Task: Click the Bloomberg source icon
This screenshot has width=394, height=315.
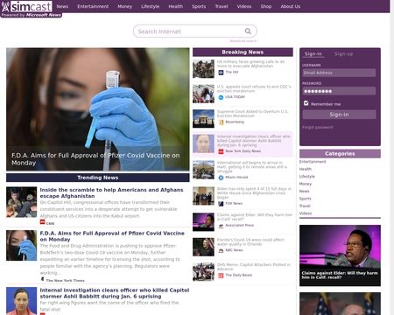Action: (221, 122)
